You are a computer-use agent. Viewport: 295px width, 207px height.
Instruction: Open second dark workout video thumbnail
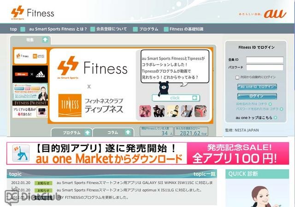tap(159, 111)
